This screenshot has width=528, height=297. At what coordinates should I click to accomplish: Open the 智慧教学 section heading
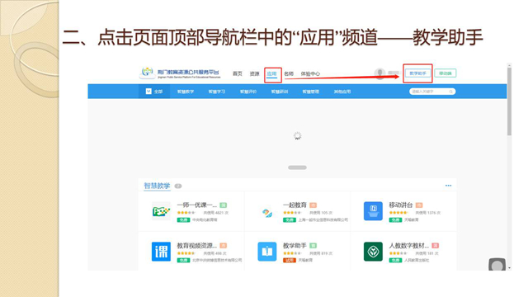click(x=157, y=186)
